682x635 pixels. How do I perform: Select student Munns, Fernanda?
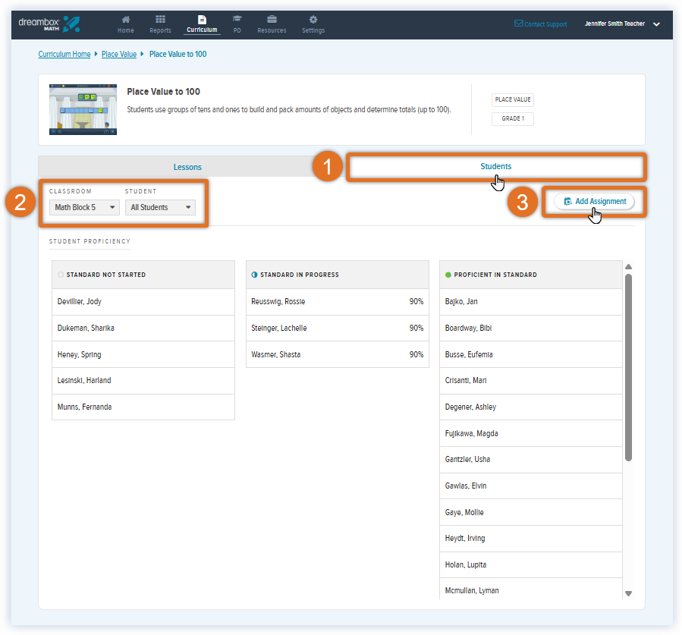click(143, 407)
